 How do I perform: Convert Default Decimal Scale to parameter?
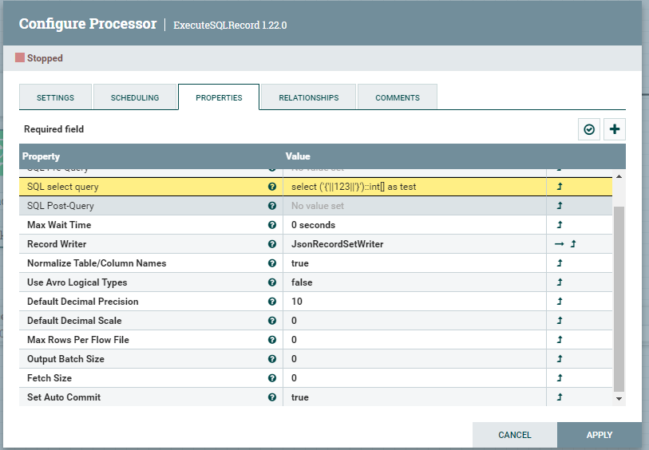pos(560,321)
